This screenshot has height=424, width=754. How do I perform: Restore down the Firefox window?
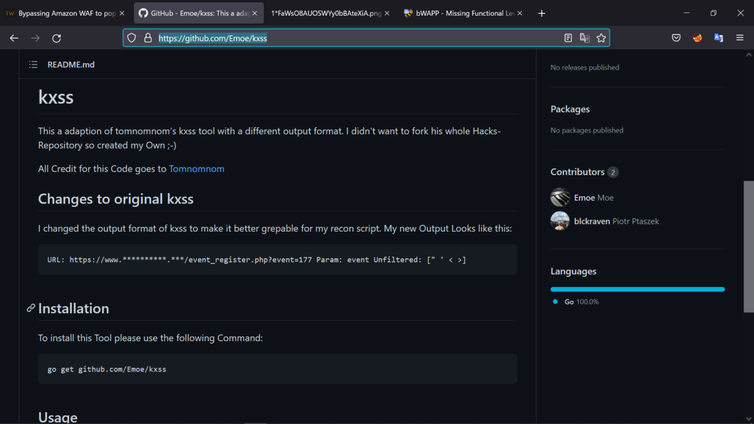point(714,13)
